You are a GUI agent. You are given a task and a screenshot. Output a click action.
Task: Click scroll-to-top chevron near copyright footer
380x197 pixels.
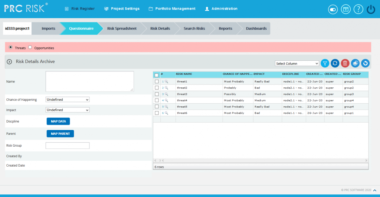[375, 190]
